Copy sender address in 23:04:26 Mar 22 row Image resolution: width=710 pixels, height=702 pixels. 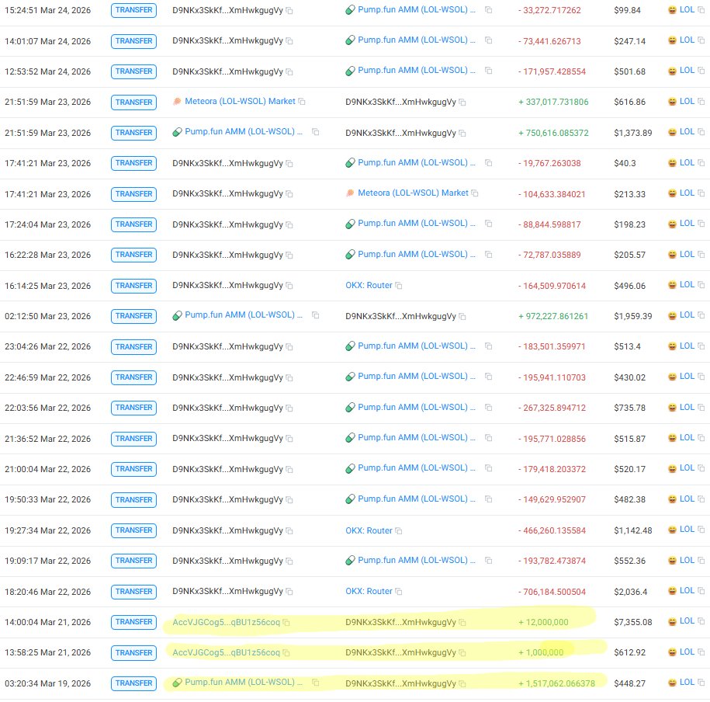click(289, 347)
